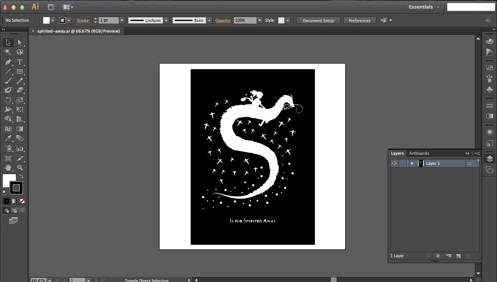Select the Rotate tool

(8, 100)
